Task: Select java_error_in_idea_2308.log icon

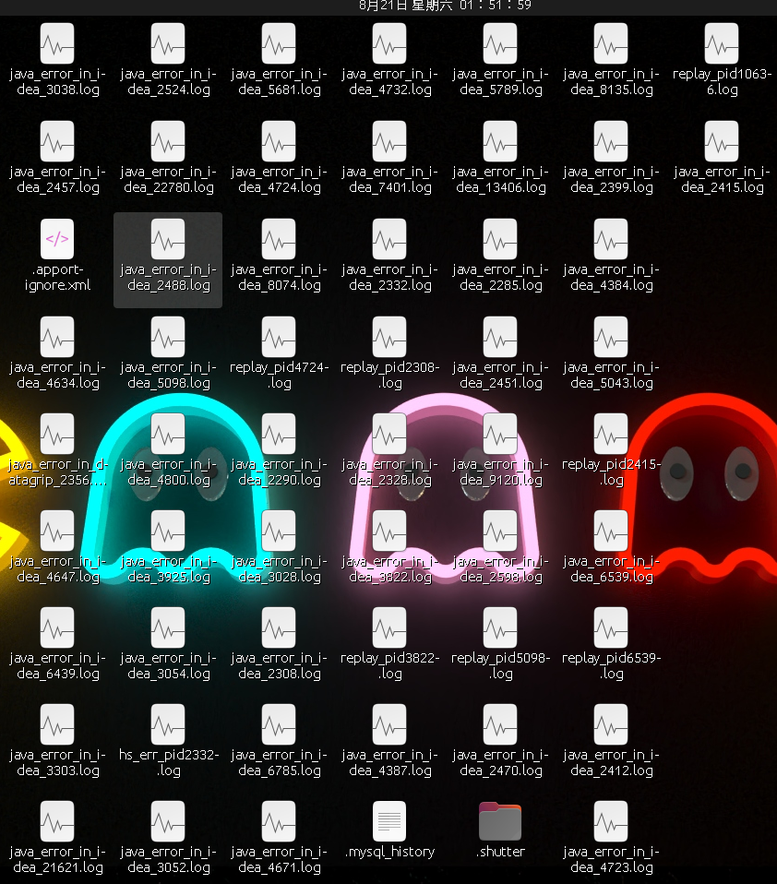Action: 279,627
